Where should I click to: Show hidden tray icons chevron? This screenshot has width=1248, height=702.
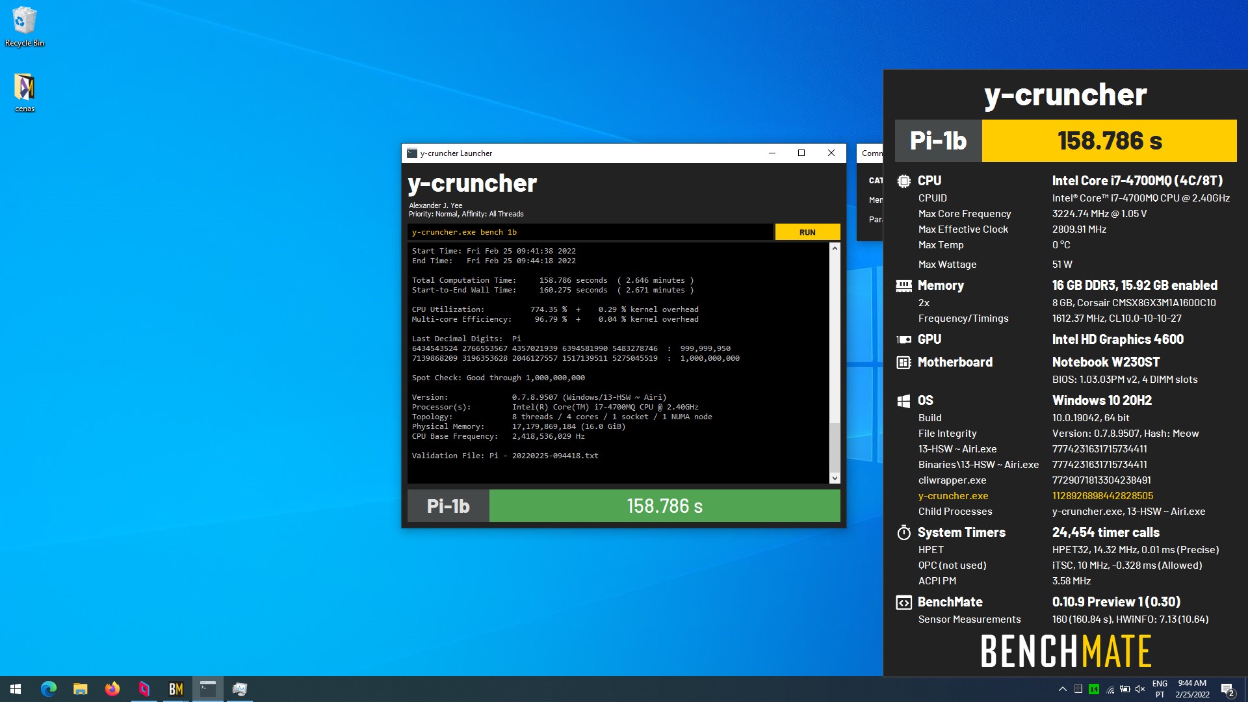(1062, 689)
